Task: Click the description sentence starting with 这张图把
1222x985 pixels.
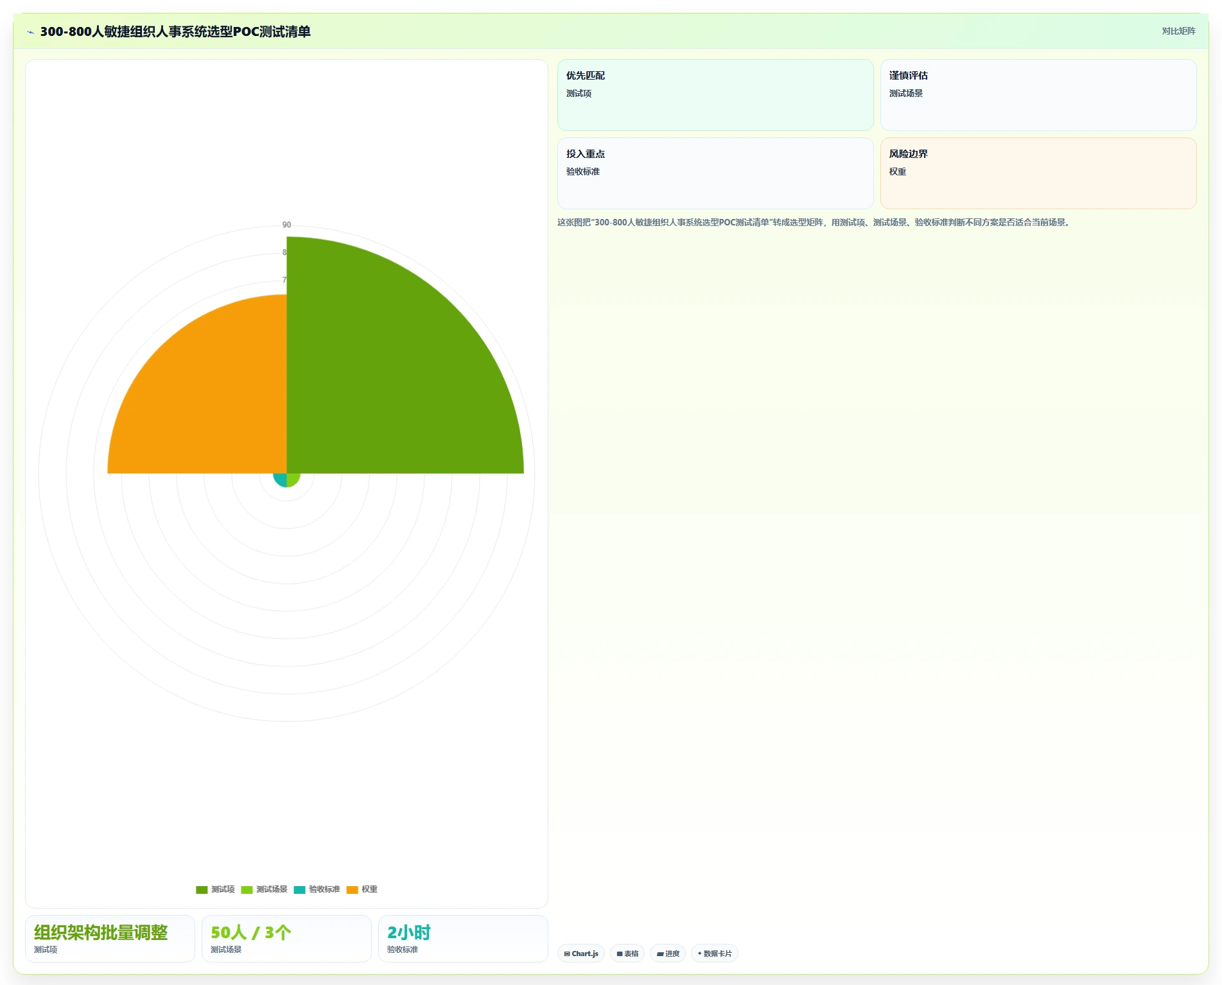Action: coord(814,222)
